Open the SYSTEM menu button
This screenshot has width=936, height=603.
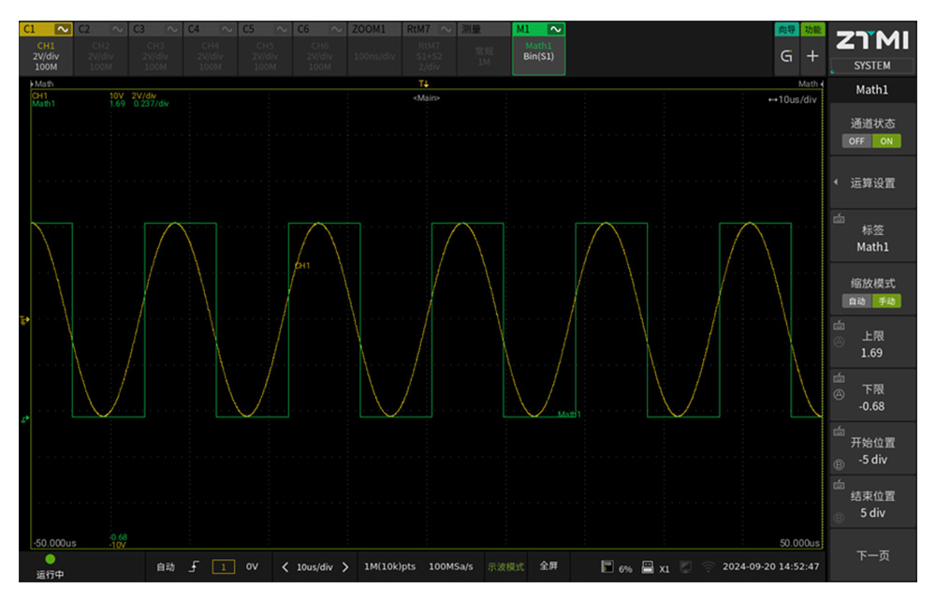coord(872,66)
